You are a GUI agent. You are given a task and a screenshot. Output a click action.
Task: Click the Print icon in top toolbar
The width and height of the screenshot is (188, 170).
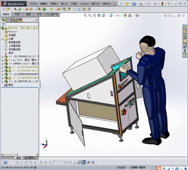click(x=141, y=4)
